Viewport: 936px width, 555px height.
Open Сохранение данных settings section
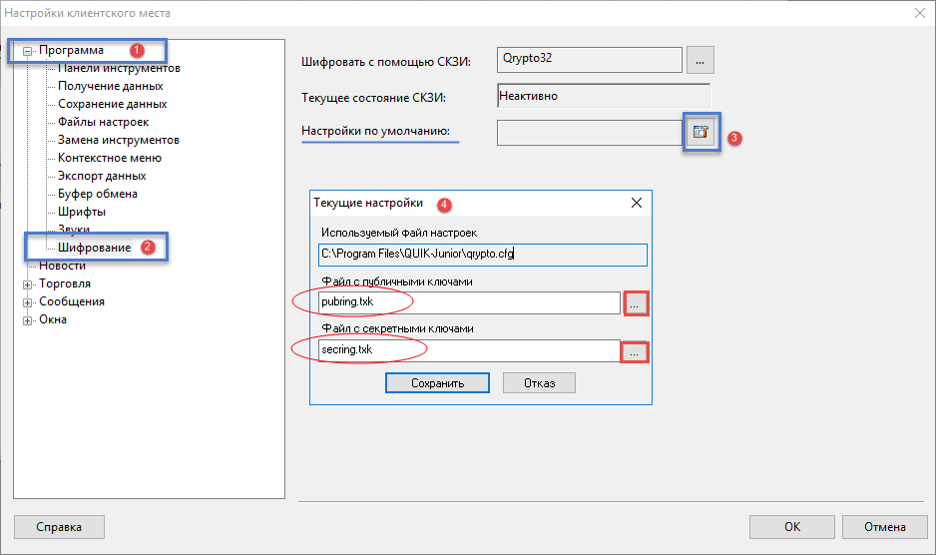pyautogui.click(x=112, y=104)
